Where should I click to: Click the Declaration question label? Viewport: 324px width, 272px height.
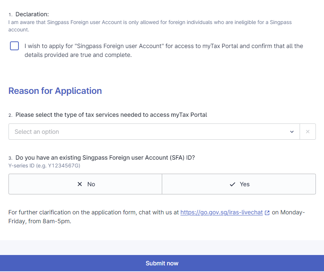(x=32, y=14)
